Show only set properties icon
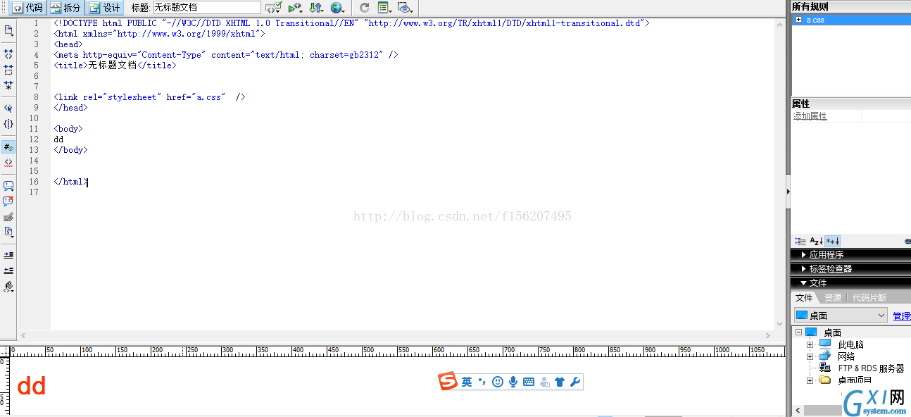 click(x=832, y=241)
